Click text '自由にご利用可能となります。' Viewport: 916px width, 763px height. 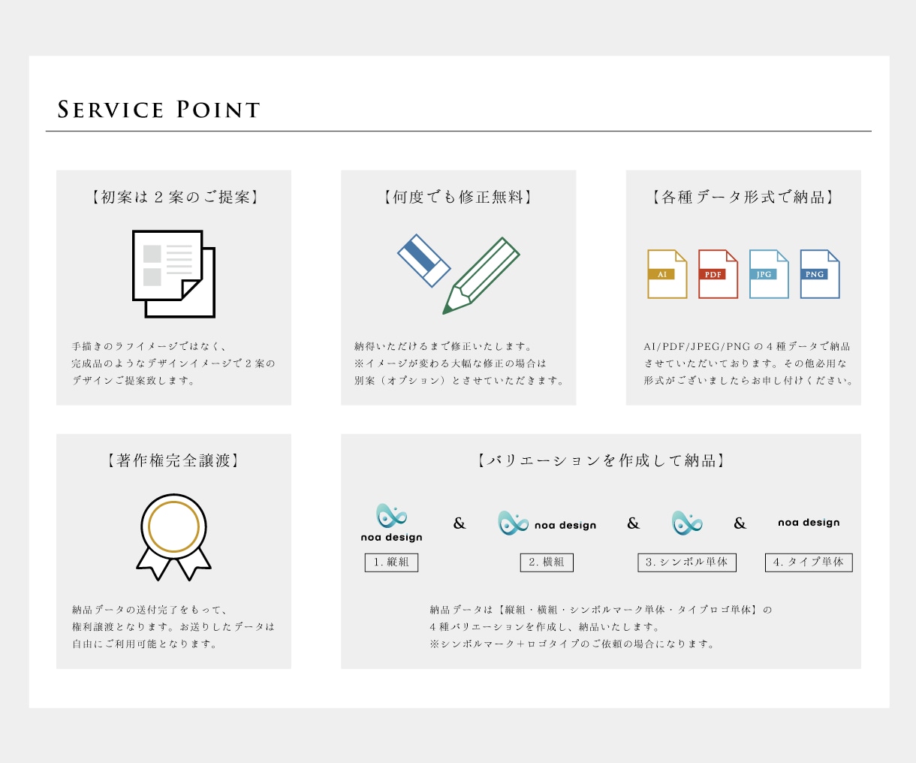pos(146,644)
